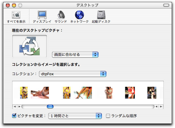Open the 画面に合わせる dropdown
This screenshot has width=175, height=128.
[x=75, y=54]
